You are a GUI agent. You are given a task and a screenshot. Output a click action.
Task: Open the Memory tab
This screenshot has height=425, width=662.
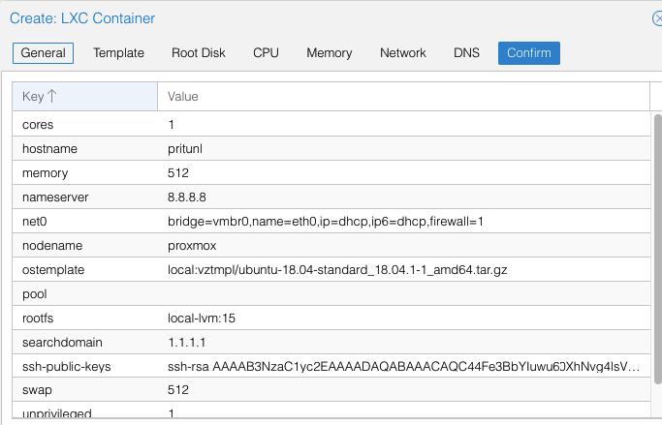click(x=330, y=53)
